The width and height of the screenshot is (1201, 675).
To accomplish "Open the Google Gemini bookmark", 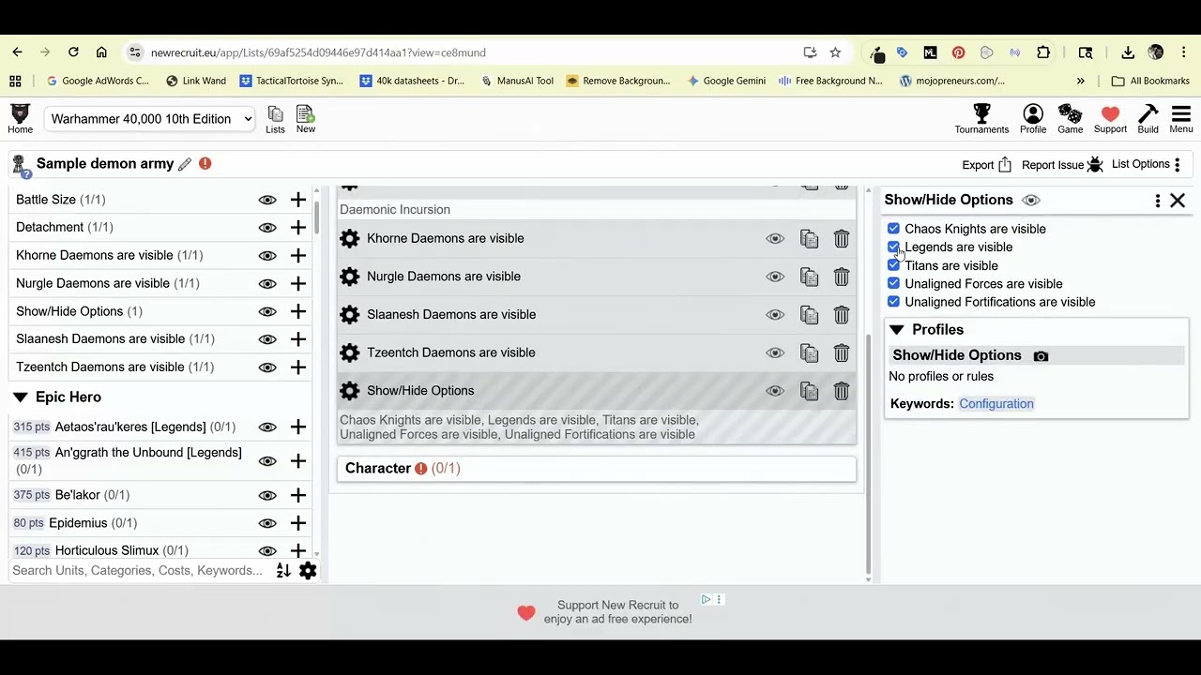I will coord(726,81).
